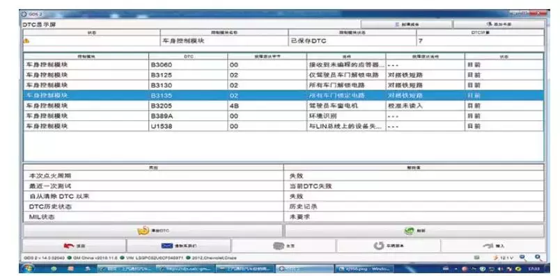This screenshot has width=560, height=276.
Task: Select the B3205 DTC row
Action: click(x=283, y=106)
